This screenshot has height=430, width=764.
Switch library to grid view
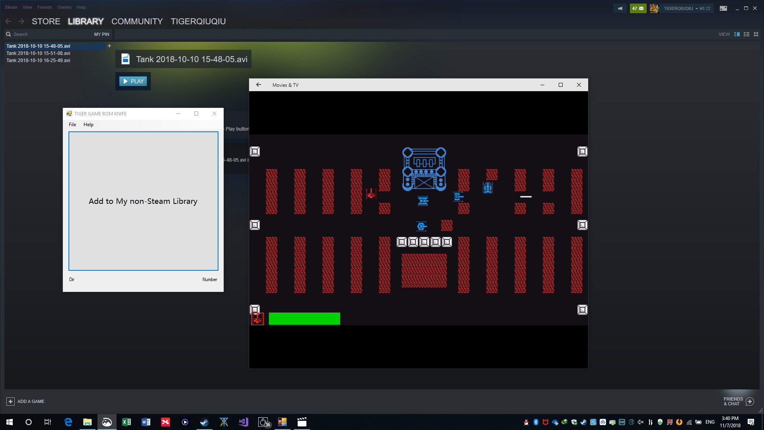[756, 34]
